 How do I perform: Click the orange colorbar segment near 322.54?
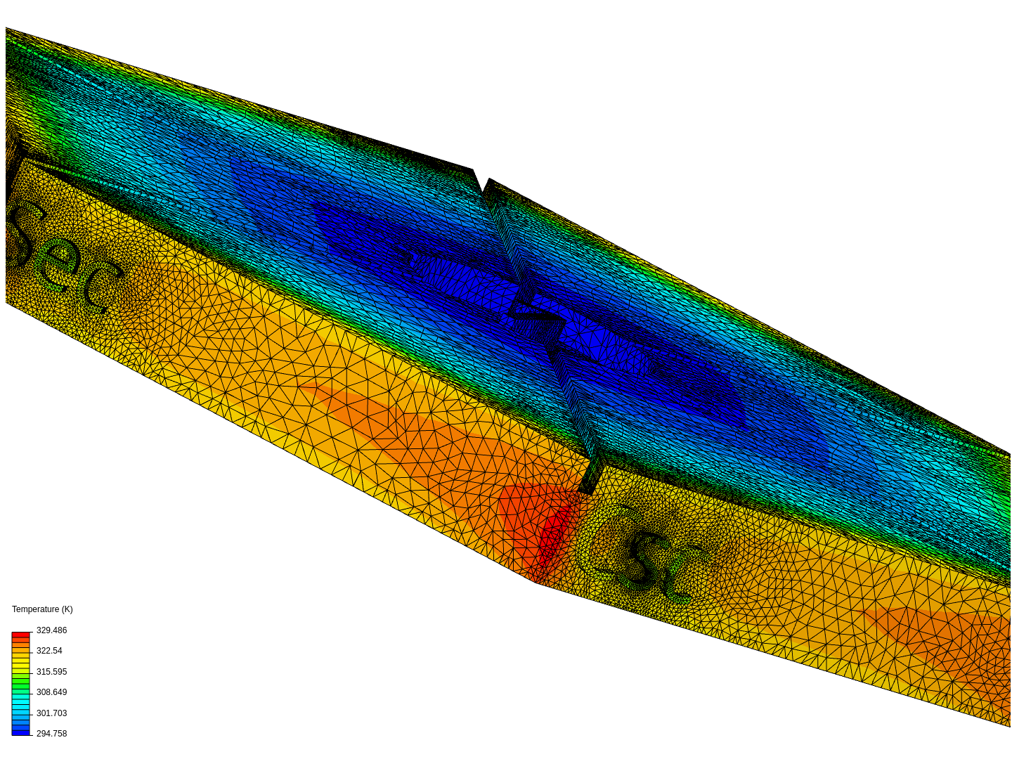coord(22,650)
